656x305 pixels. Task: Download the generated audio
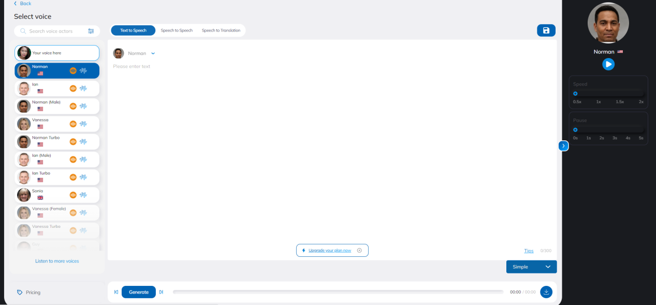coord(546,292)
